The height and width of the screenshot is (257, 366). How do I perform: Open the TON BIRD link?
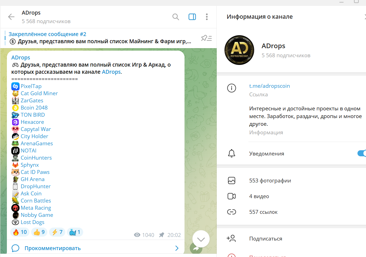33,115
